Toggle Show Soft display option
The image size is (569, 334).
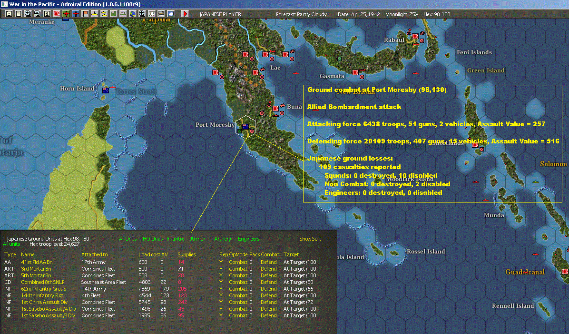pyautogui.click(x=310, y=239)
